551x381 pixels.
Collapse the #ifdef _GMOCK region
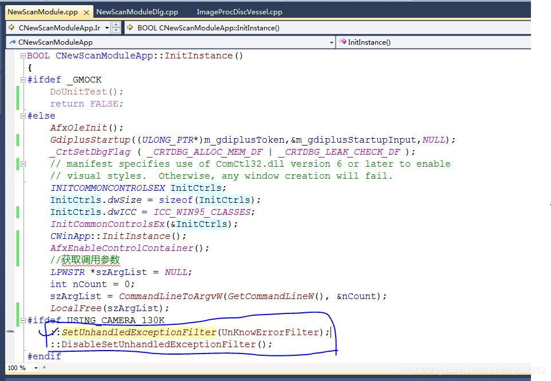23,80
